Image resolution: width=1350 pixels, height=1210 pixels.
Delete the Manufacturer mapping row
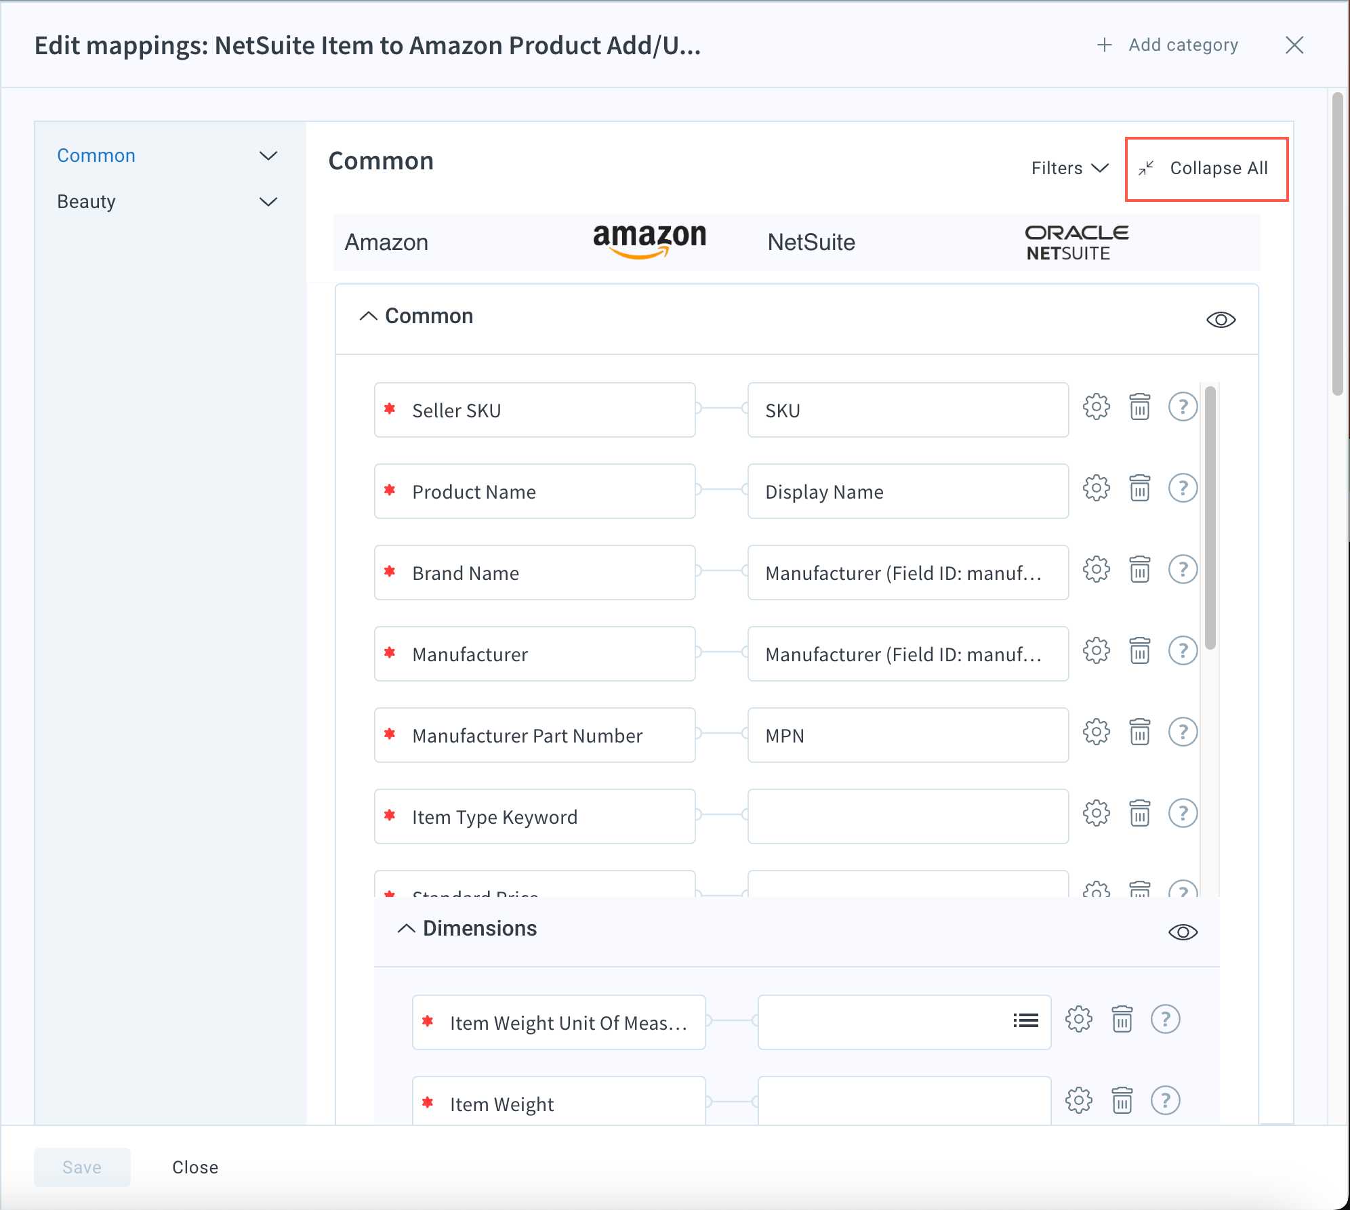click(x=1139, y=651)
